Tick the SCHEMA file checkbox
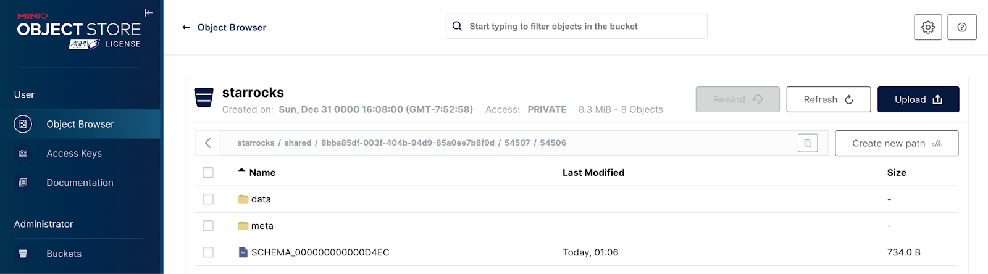The width and height of the screenshot is (988, 274). [208, 252]
